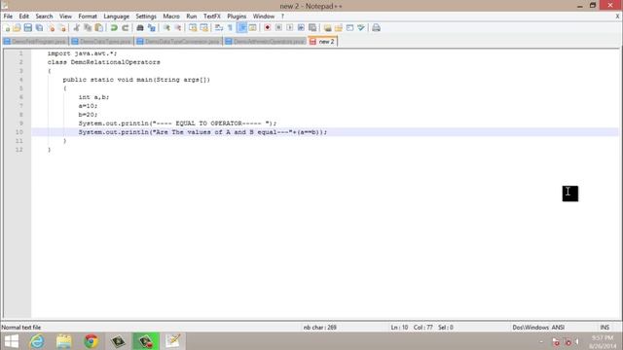Screen dimensions: 623x350
Task: Open the Settings menu
Action: pyautogui.click(x=146, y=17)
